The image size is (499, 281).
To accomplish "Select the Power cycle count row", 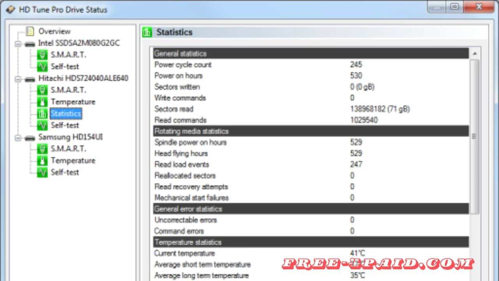I will [311, 65].
